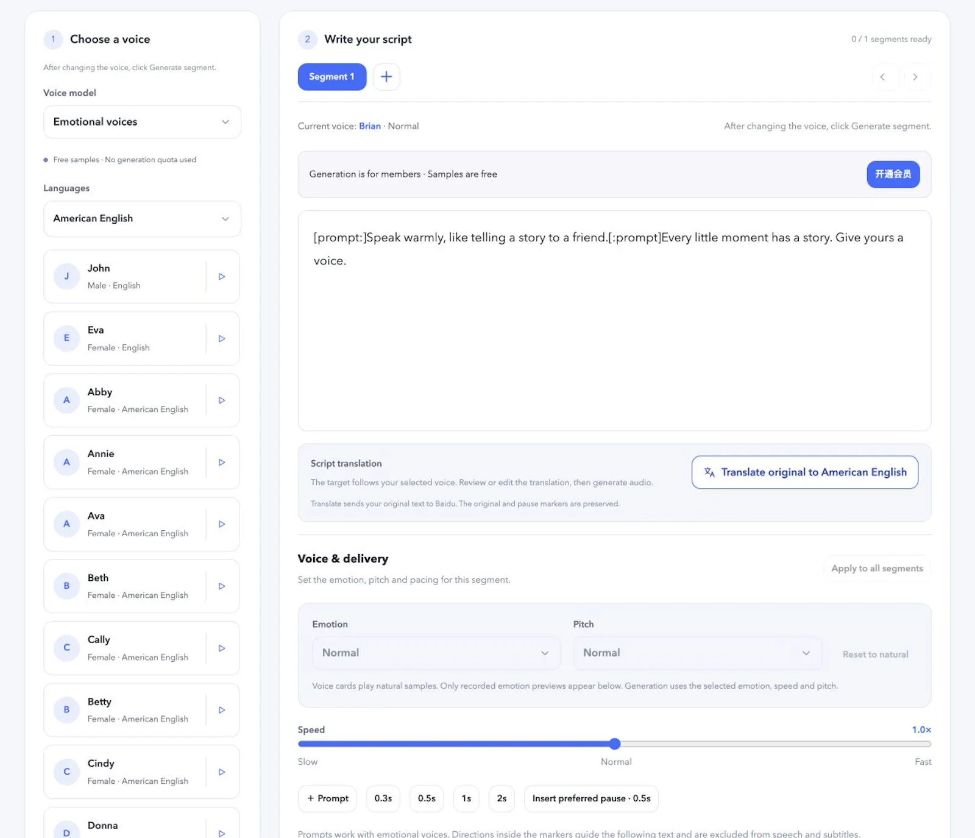Play Eva's voice sample
This screenshot has width=975, height=838.
coord(222,338)
